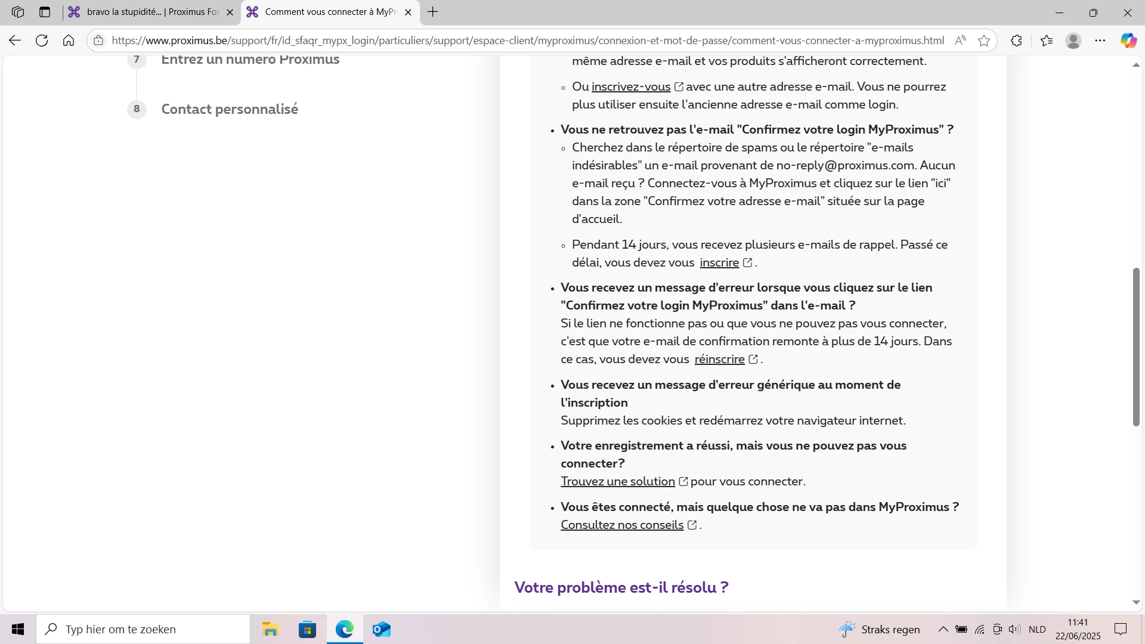Go to the browser home page icon
The width and height of the screenshot is (1145, 644).
[69, 41]
